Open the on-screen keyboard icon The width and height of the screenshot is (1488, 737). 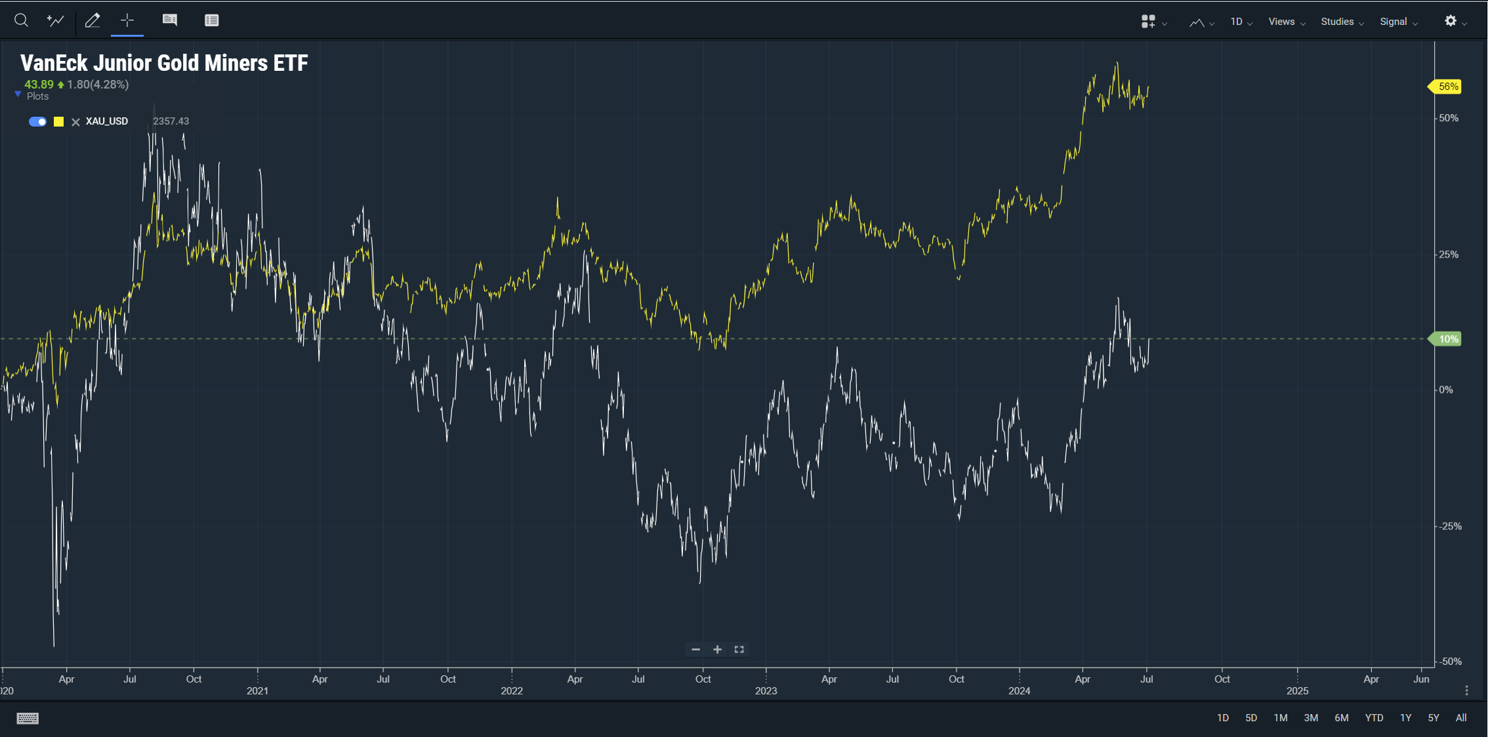coord(28,718)
